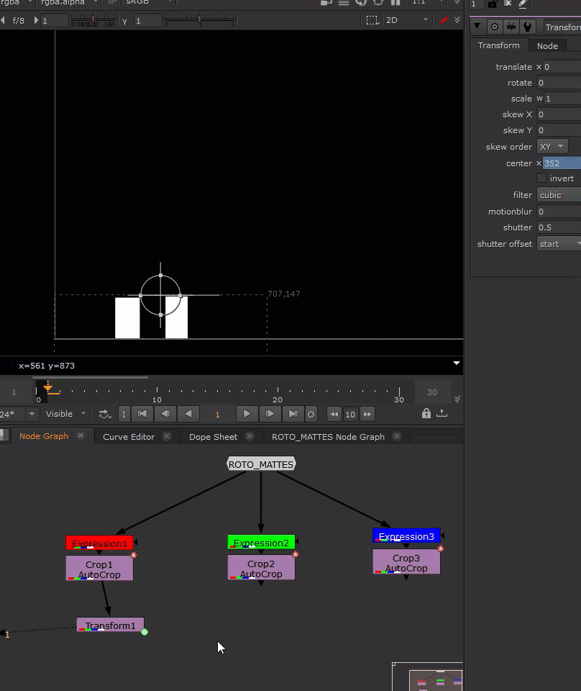The image size is (581, 691).
Task: Switch to the Curve Editor tab
Action: (129, 437)
